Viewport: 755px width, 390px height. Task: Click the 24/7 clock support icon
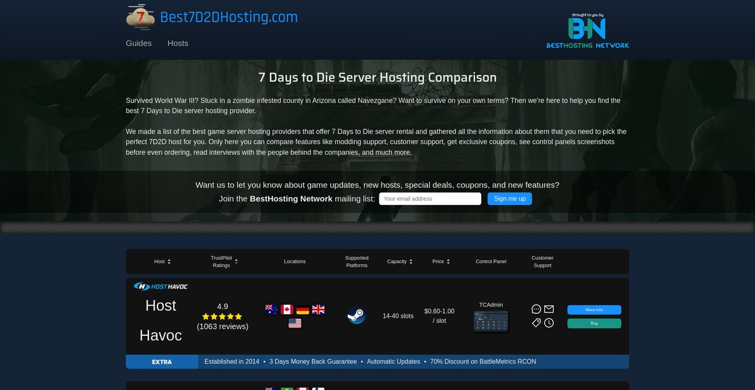point(549,323)
